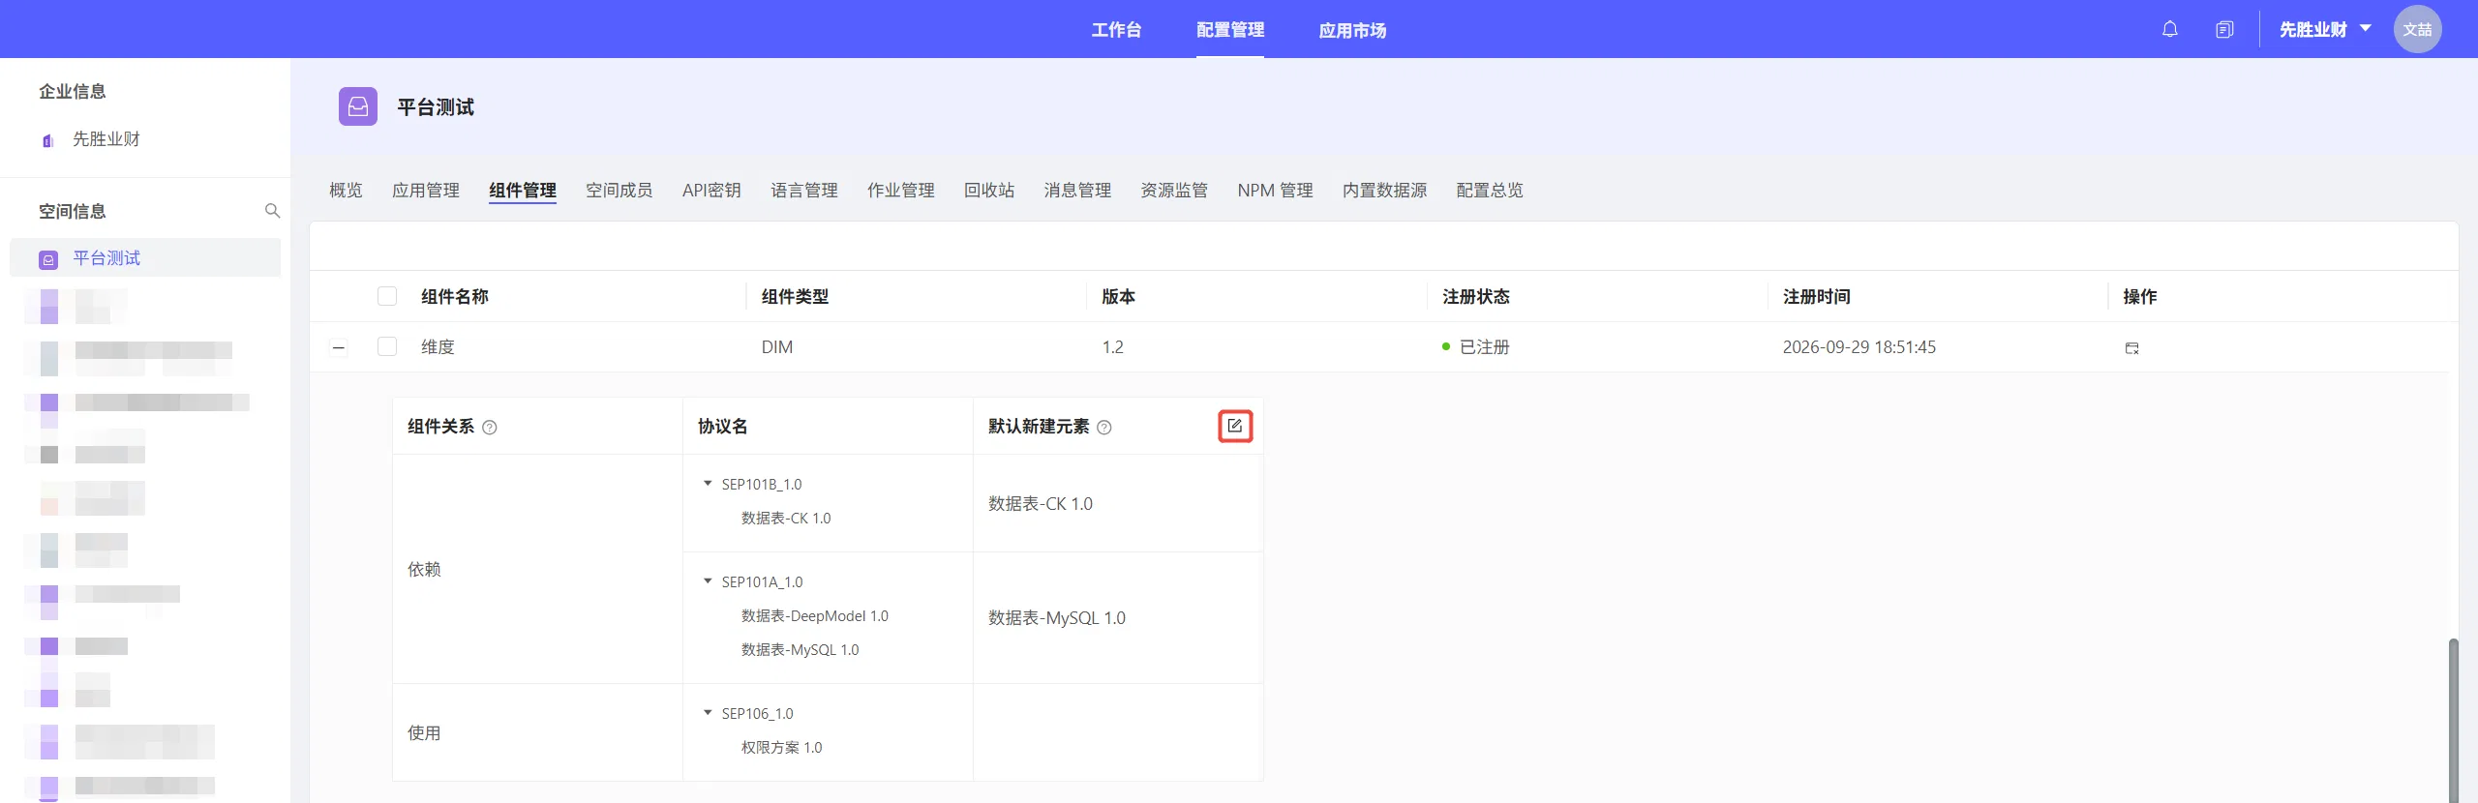Collapse the SEP101A_1.0 protocol node

pos(708,581)
